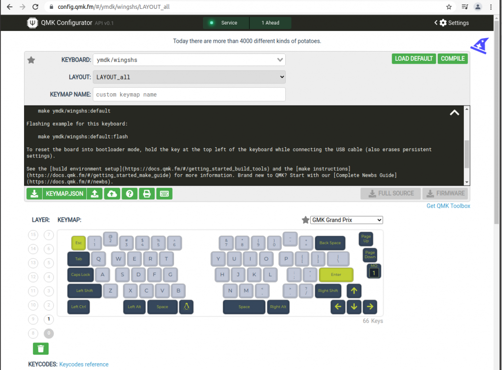Click the console output scrollbar thumb
This screenshot has width=502, height=370.
[467, 154]
